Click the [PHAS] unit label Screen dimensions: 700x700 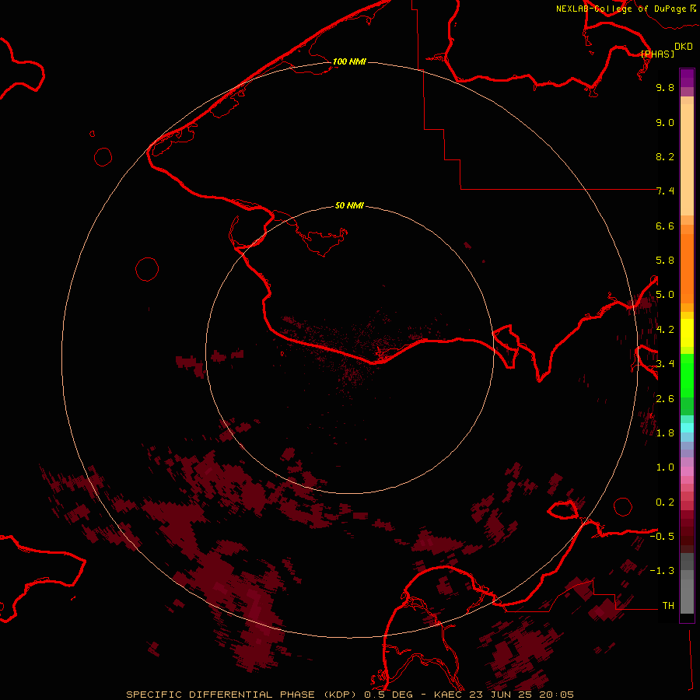click(x=657, y=54)
